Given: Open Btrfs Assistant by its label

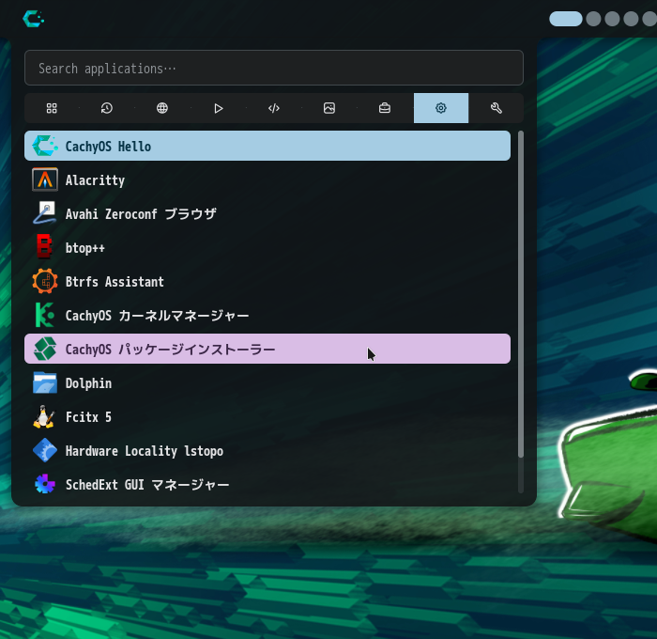Looking at the screenshot, I should [x=115, y=282].
